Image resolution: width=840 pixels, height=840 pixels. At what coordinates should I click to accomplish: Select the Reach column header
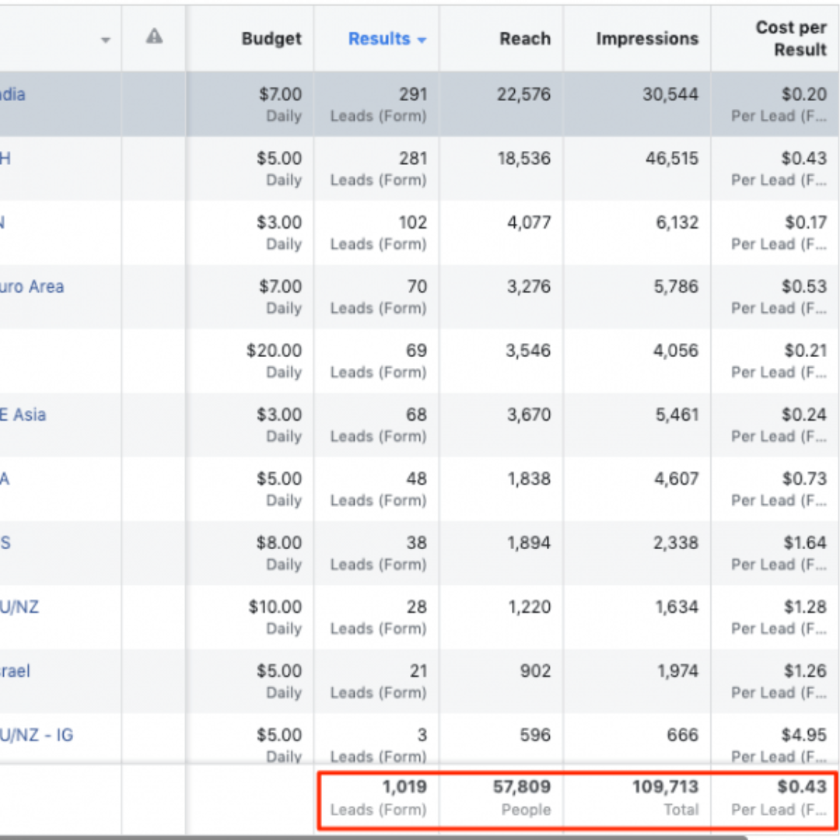[x=524, y=39]
